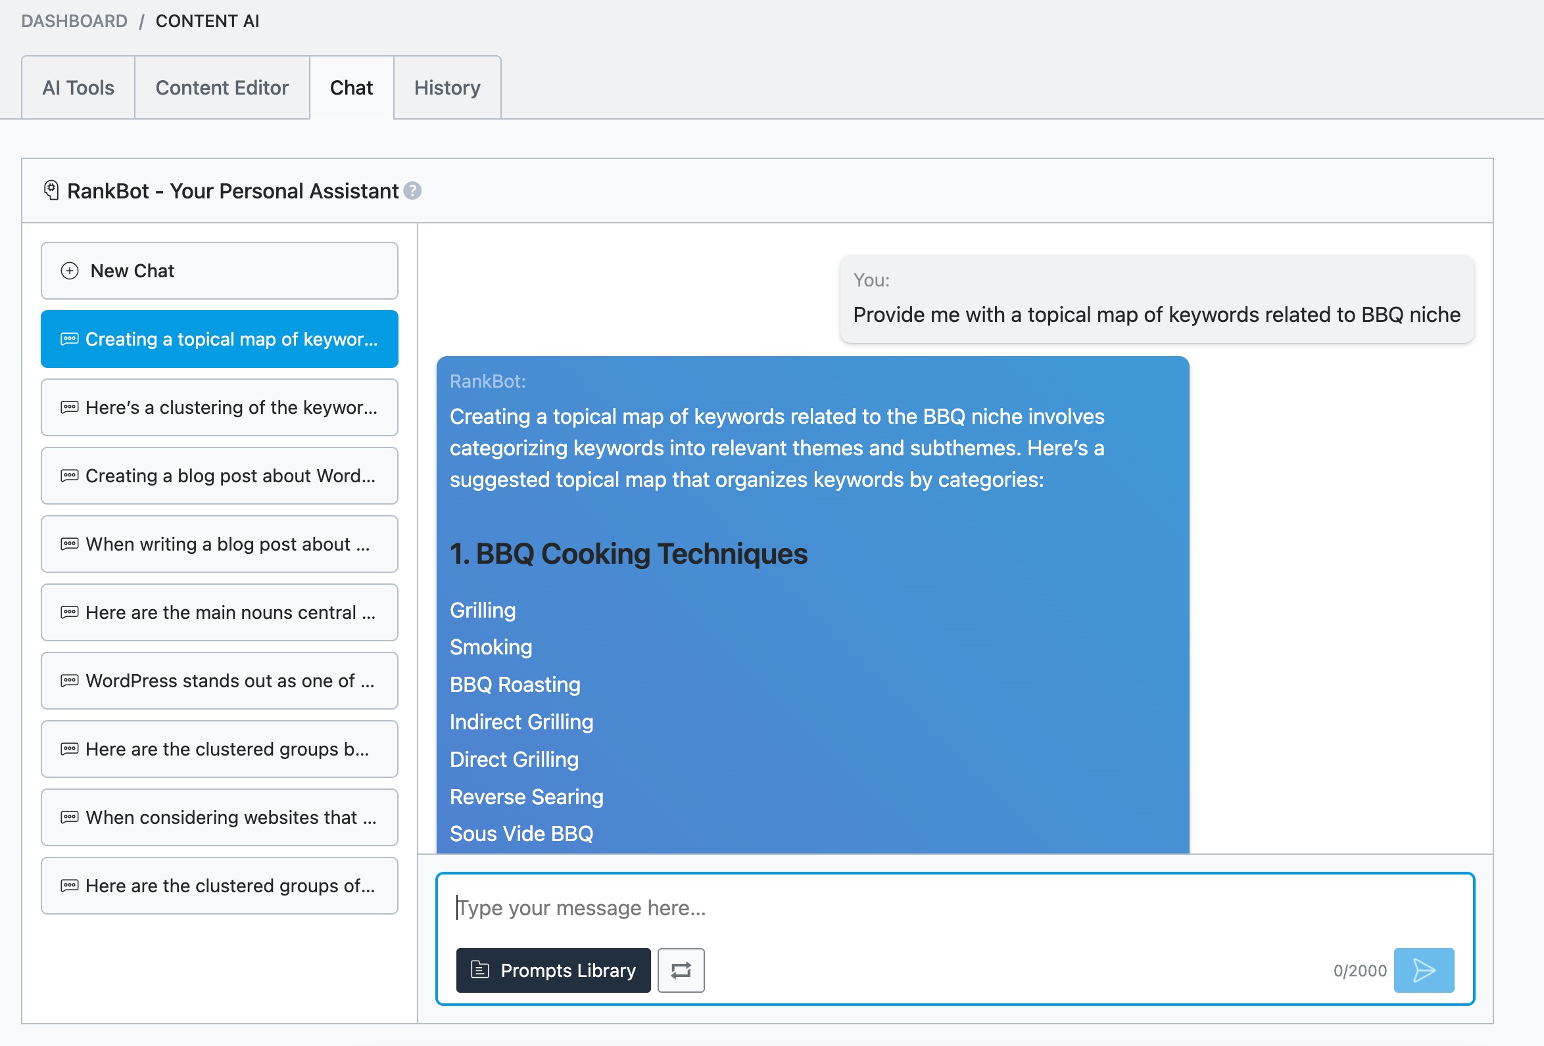Click the send message arrow icon

tap(1423, 970)
